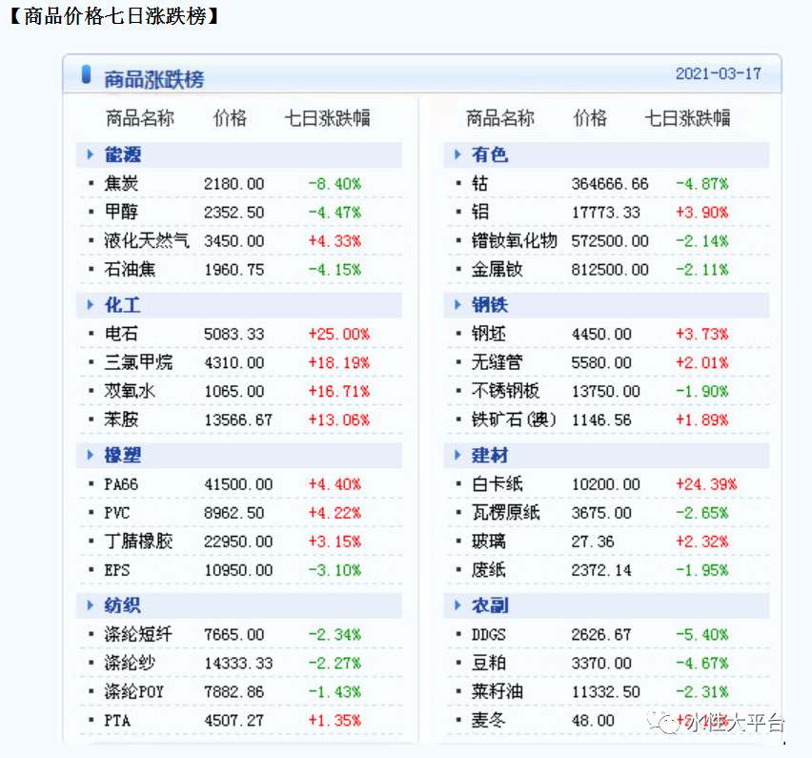
Task: Select the 玻璃 commodity name
Action: tap(488, 541)
